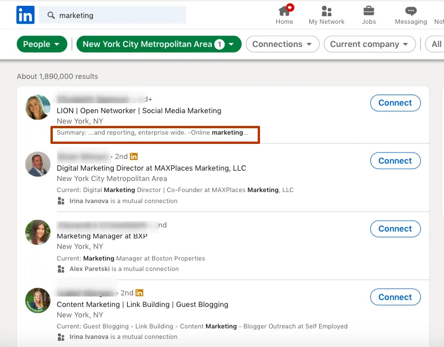Connect with the Marketing Manager at BXP
The image size is (444, 347).
pos(395,229)
